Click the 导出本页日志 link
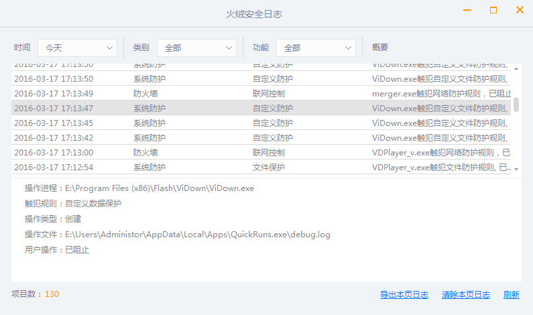The image size is (533, 315). click(404, 295)
